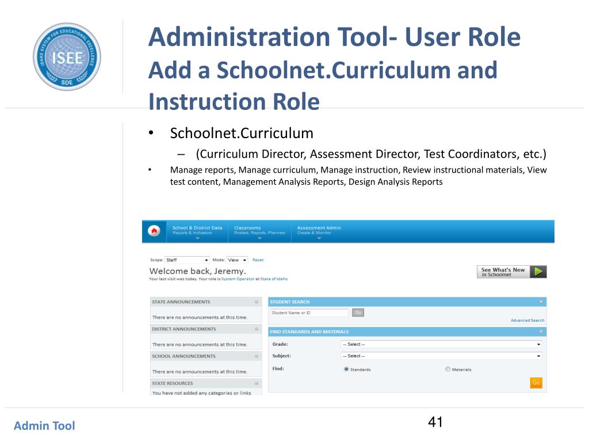Viewport: 589px width, 442px height.
Task: Click the 'Grade:' label
Action: 280,344
